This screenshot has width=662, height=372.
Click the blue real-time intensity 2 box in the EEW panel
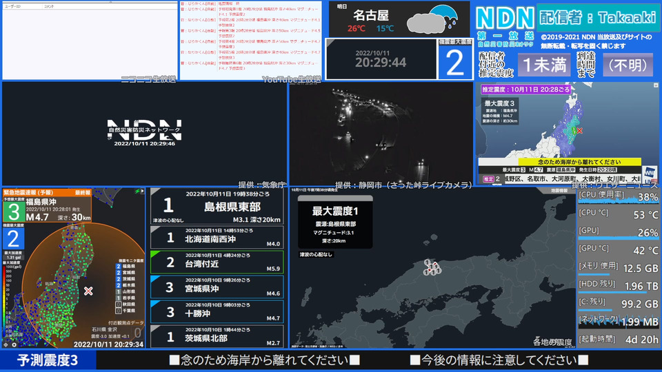coord(13,239)
